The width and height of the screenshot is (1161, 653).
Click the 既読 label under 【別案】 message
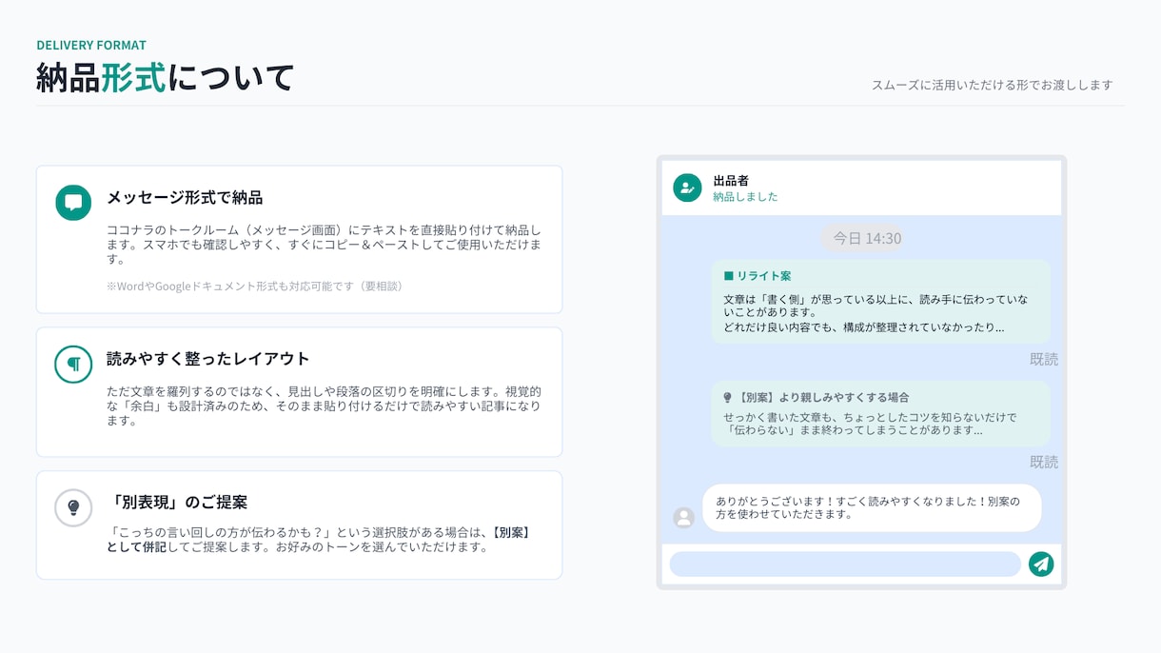[x=1044, y=463]
